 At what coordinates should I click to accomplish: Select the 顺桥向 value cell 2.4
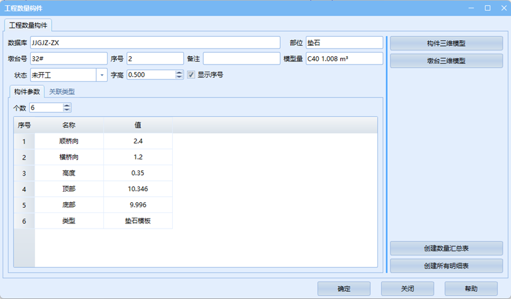click(138, 141)
